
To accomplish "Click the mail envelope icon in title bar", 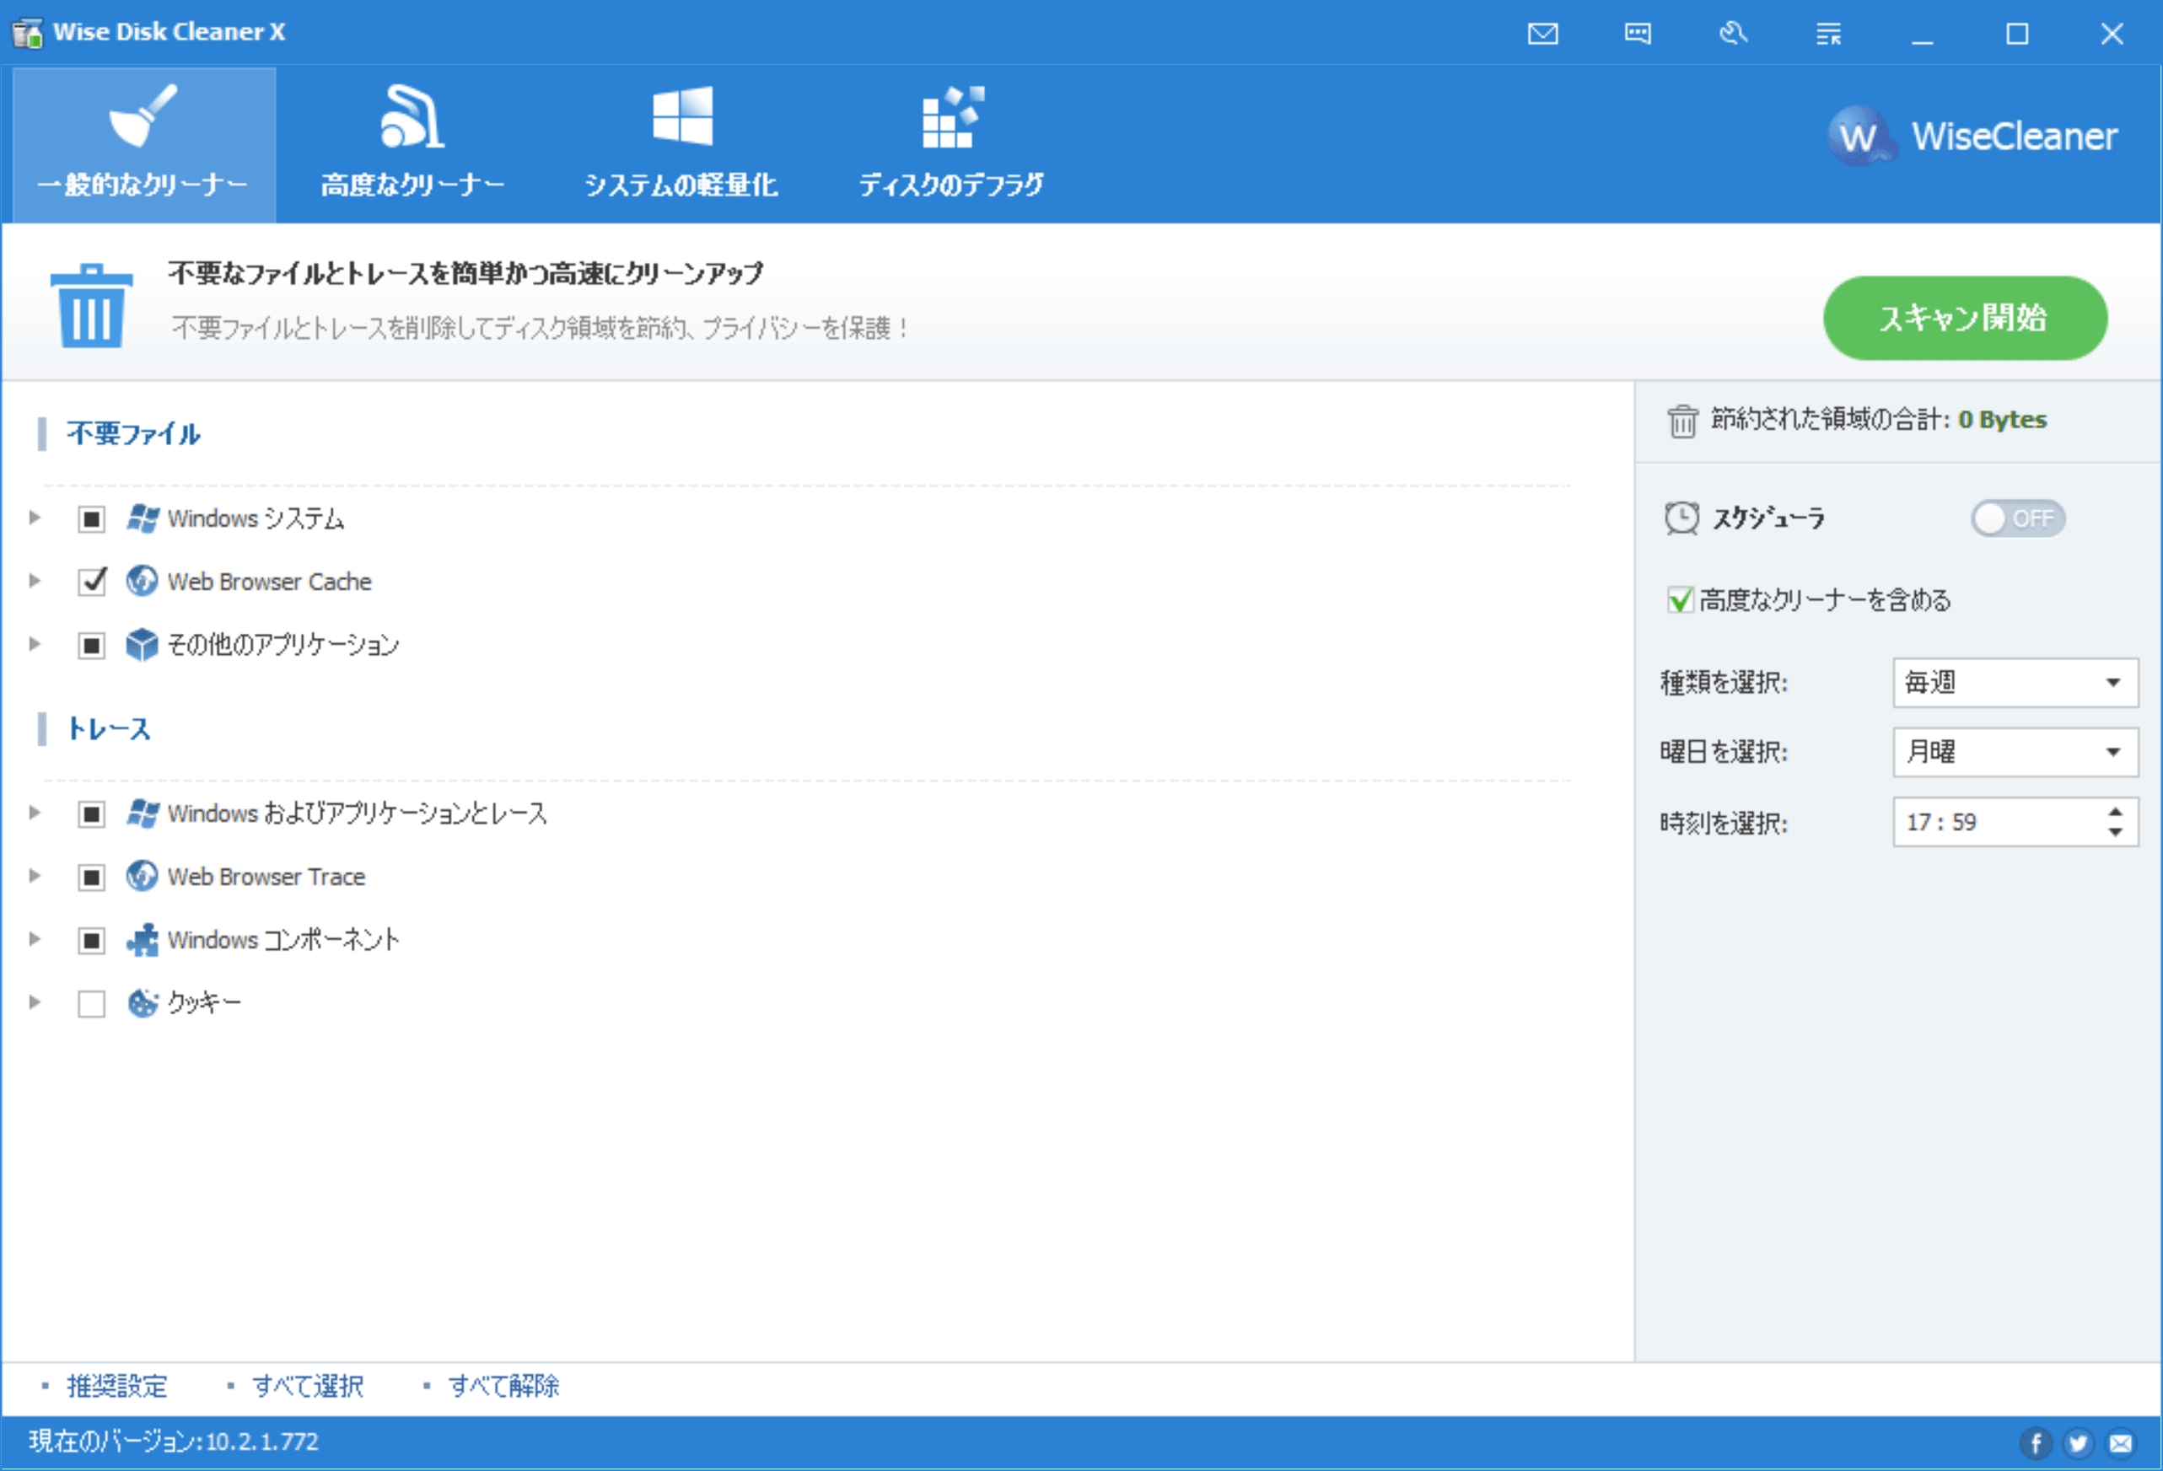I will (x=1542, y=35).
